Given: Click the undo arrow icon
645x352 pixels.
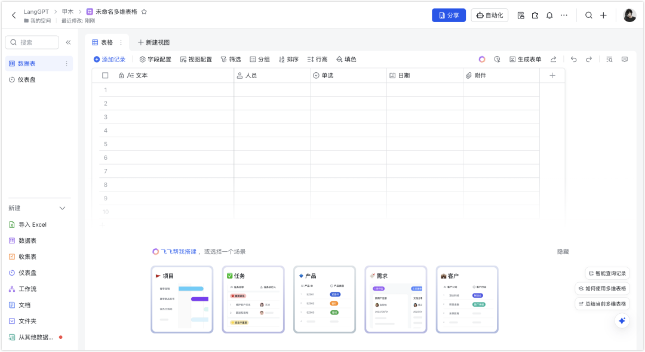Looking at the screenshot, I should click(573, 59).
